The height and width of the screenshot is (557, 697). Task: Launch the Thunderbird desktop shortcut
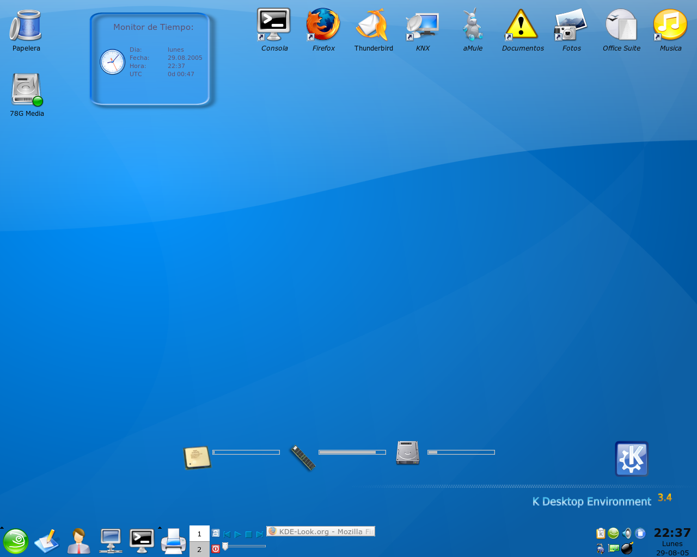pyautogui.click(x=372, y=24)
